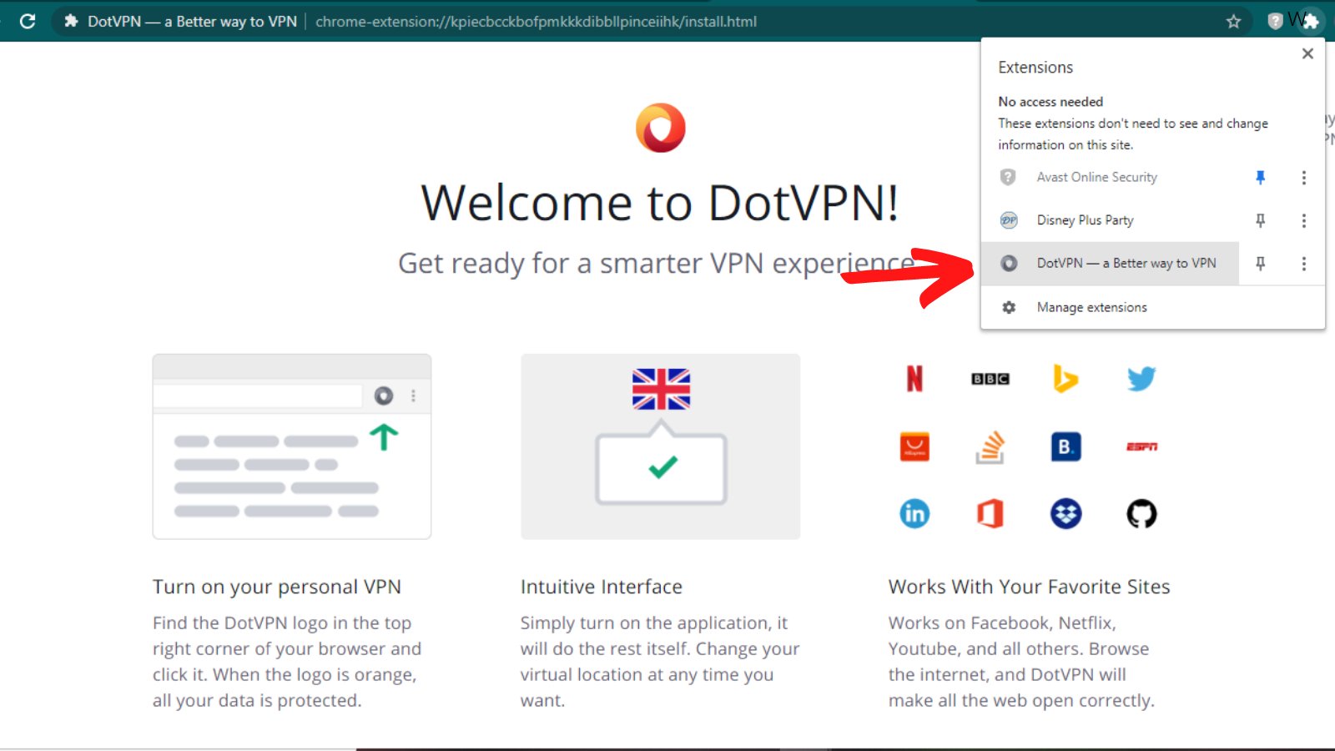Viewport: 1335px width, 751px height.
Task: Click the AliExpress icon
Action: [x=914, y=446]
